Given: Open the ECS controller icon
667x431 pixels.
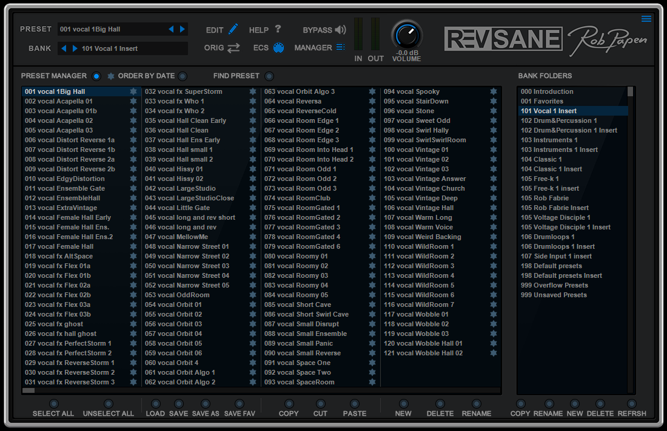Looking at the screenshot, I should 279,48.
